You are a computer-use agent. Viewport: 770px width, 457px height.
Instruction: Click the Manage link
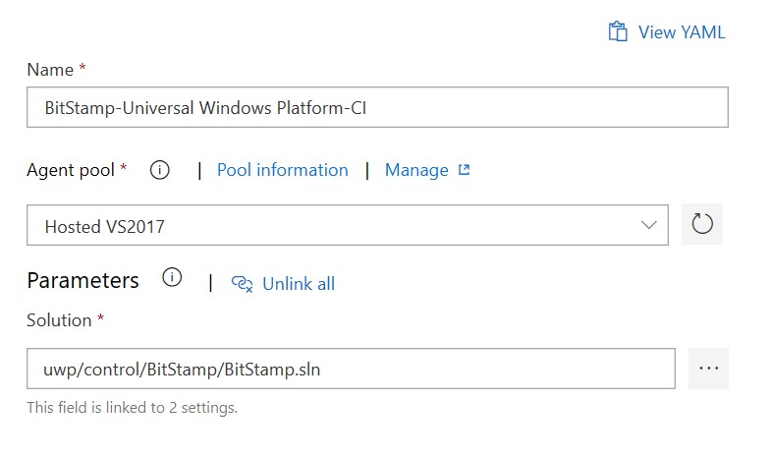pyautogui.click(x=416, y=170)
